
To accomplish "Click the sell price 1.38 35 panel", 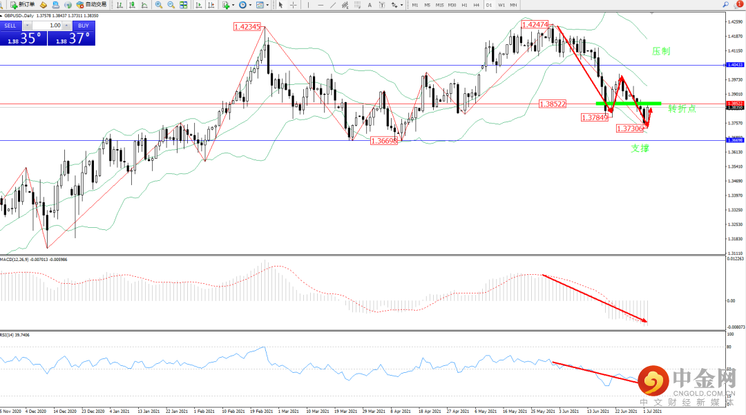I will (x=23, y=39).
